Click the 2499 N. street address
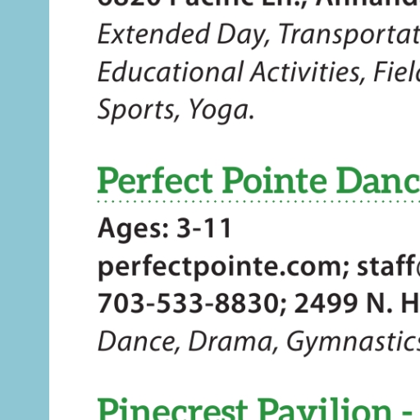 [x=357, y=304]
